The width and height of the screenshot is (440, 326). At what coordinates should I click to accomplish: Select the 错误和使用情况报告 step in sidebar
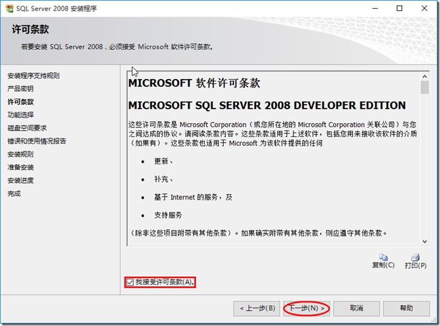click(x=37, y=141)
